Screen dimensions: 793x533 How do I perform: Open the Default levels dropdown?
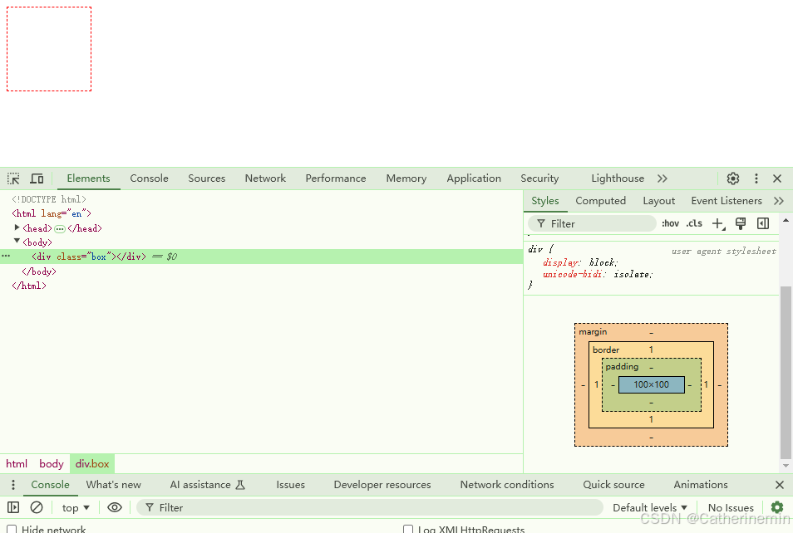(649, 507)
